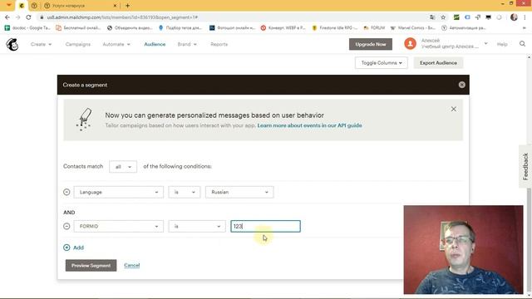The width and height of the screenshot is (532, 299).
Task: Remove the FORMID condition
Action: tap(66, 226)
